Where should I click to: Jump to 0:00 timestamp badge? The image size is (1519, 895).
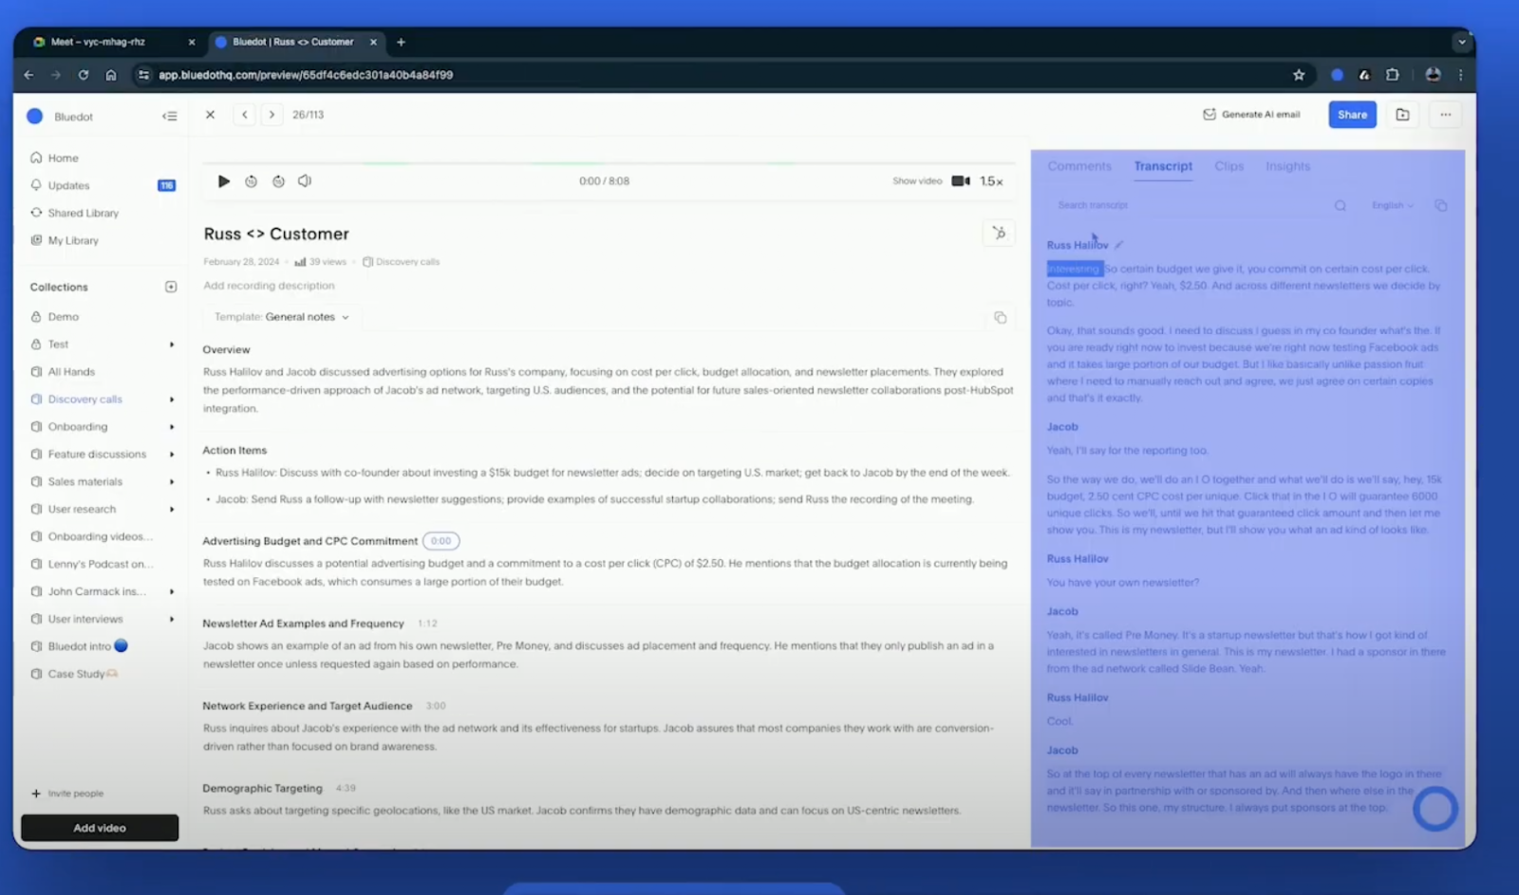pos(441,541)
